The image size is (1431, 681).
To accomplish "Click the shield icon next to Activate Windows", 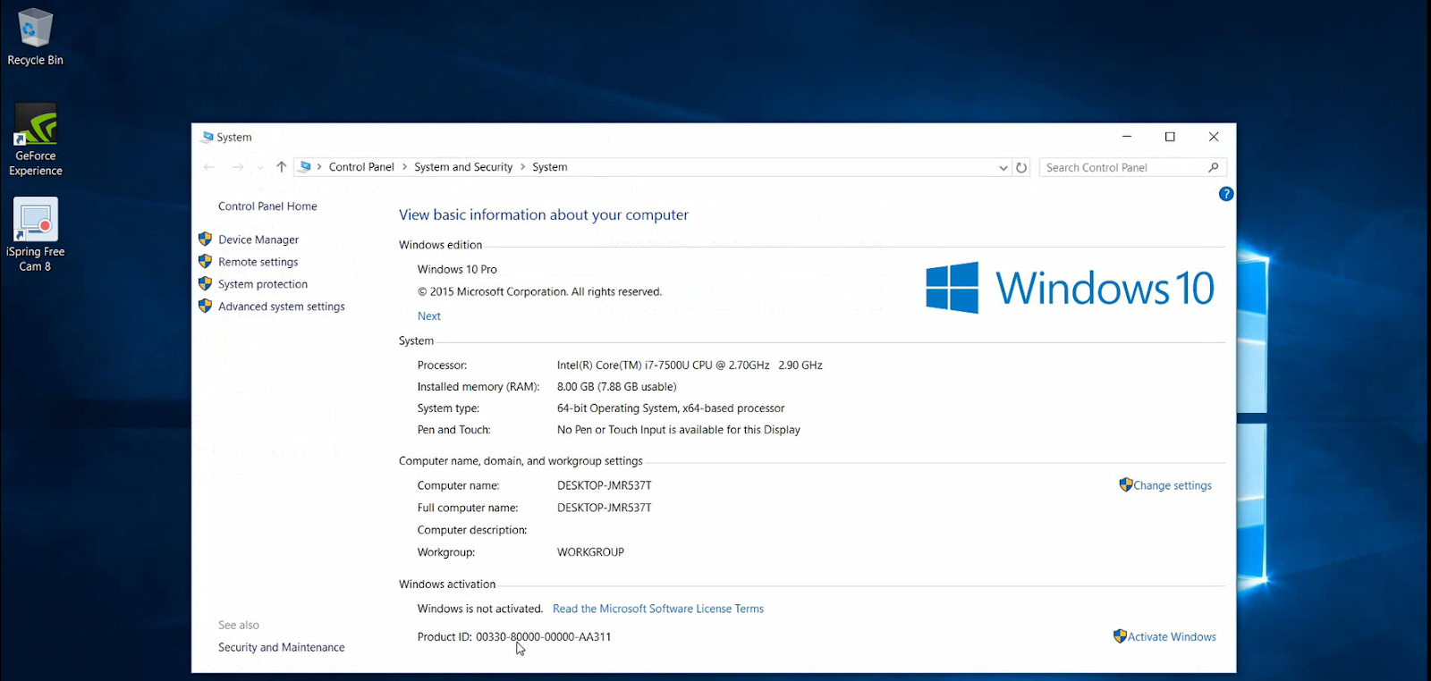I will point(1120,636).
